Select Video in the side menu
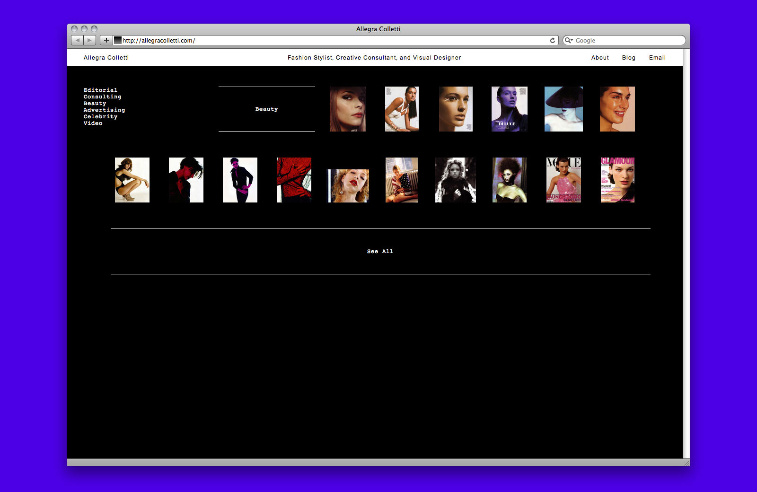This screenshot has height=492, width=757. point(93,123)
